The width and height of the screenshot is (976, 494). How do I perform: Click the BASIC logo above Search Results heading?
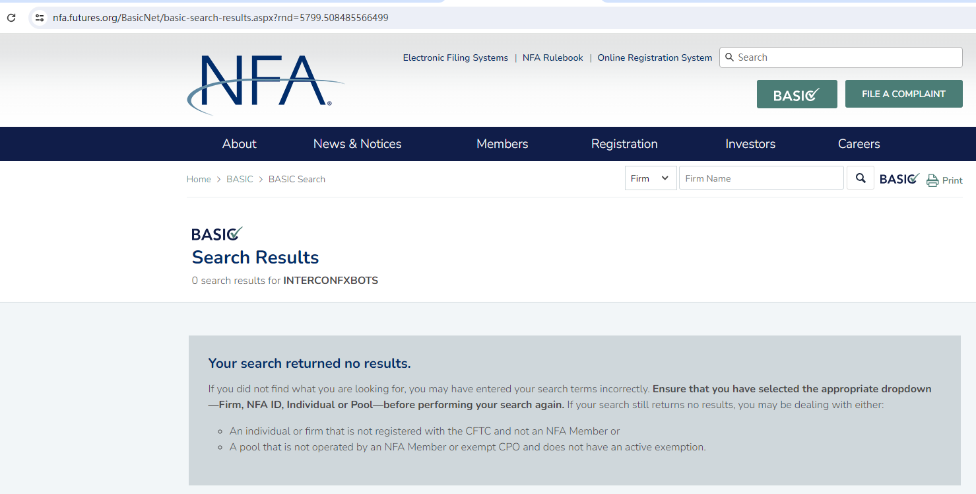point(217,234)
